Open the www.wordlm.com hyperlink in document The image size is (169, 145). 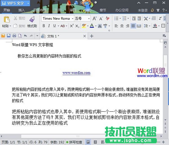point(76,73)
